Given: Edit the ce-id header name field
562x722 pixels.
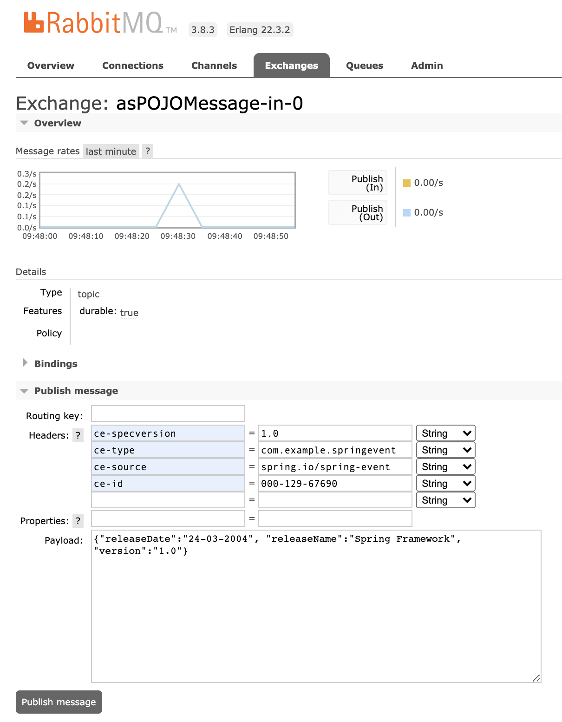Looking at the screenshot, I should point(168,483).
